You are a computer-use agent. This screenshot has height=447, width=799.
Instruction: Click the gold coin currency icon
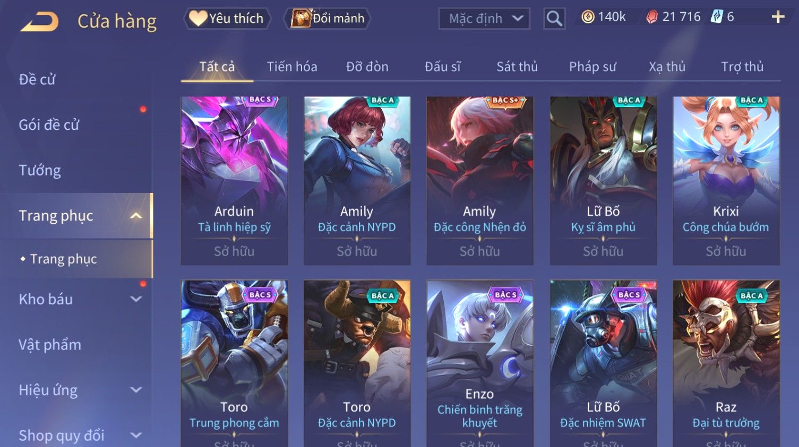[x=588, y=17]
